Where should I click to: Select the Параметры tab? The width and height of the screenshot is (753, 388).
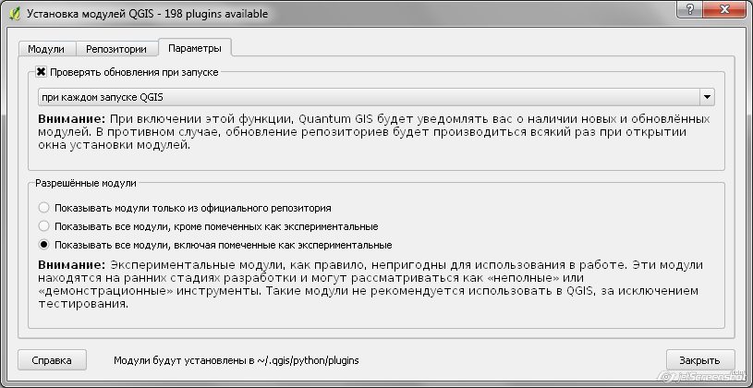point(195,48)
